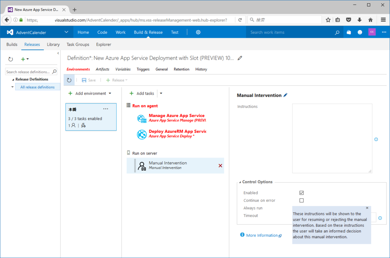Open the marketplace shopping bag icon
390x258 pixels.
coord(349,32)
